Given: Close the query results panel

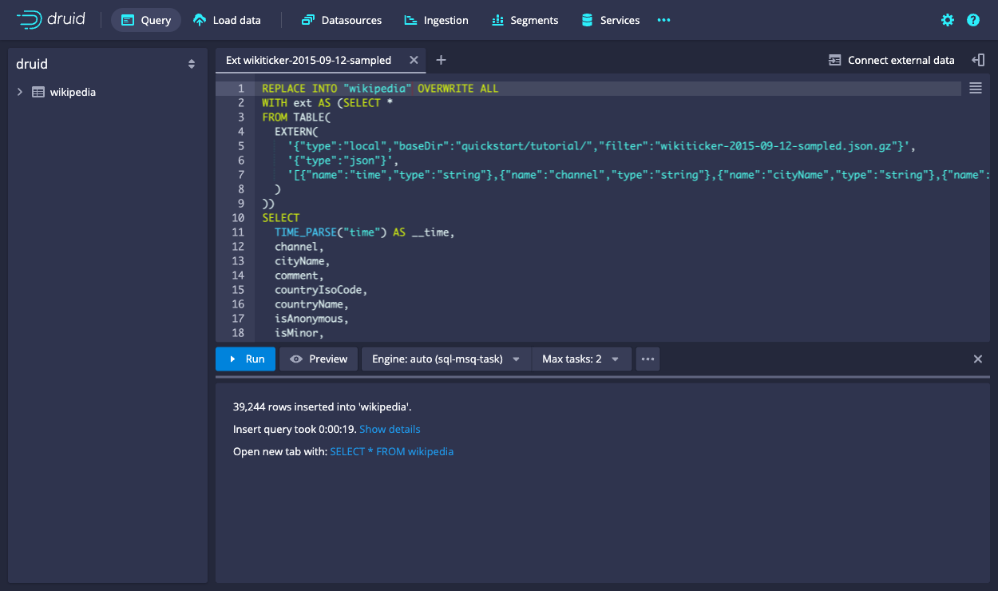Looking at the screenshot, I should (978, 359).
